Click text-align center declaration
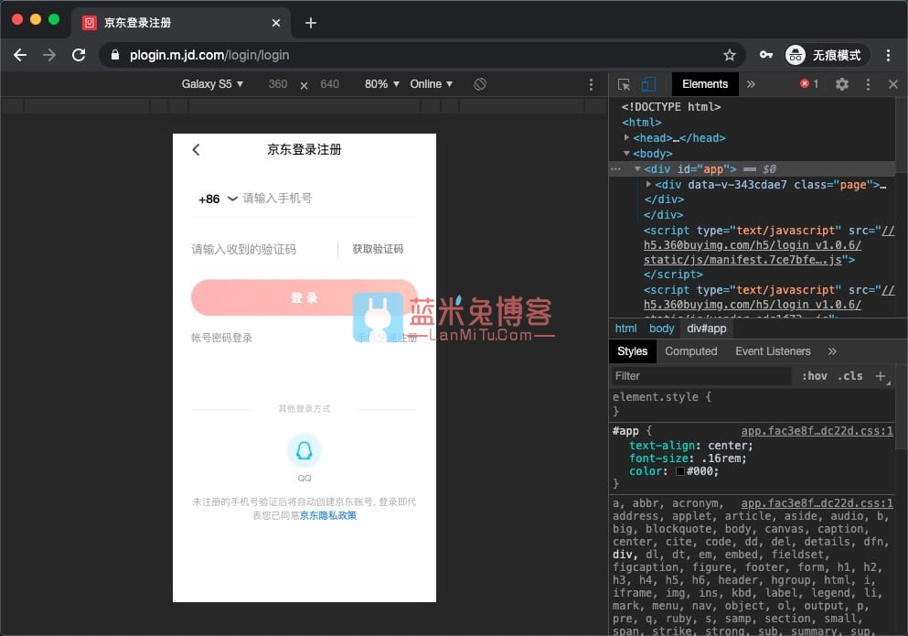Image resolution: width=908 pixels, height=636 pixels. (x=691, y=446)
